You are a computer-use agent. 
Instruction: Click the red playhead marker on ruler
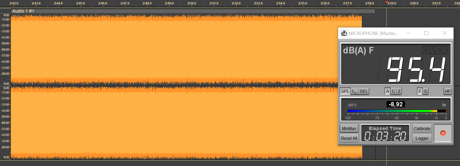pyautogui.click(x=386, y=2)
